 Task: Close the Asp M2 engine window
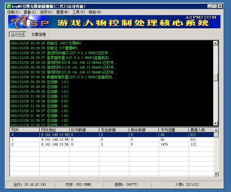pos(220,6)
